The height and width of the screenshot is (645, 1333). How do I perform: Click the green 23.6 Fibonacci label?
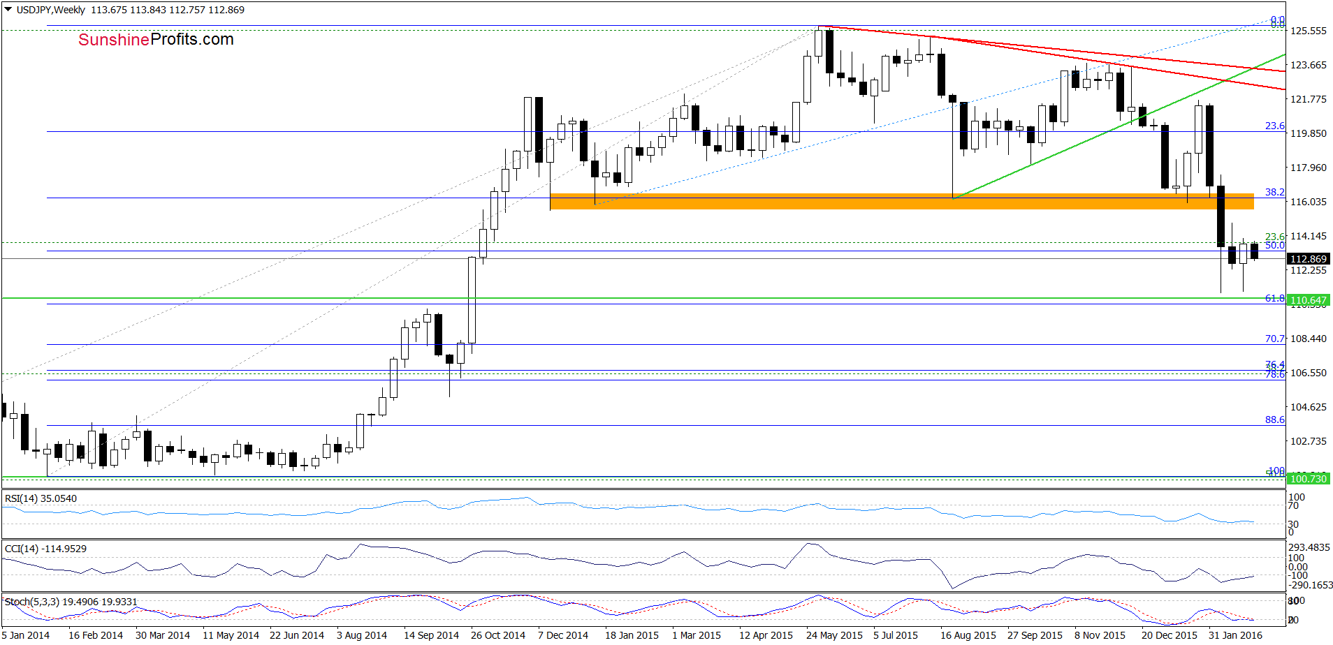(x=1275, y=237)
